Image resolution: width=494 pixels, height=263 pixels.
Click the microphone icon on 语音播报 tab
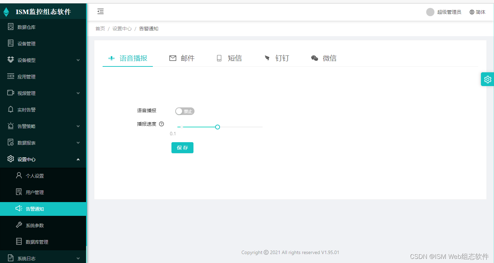[112, 58]
